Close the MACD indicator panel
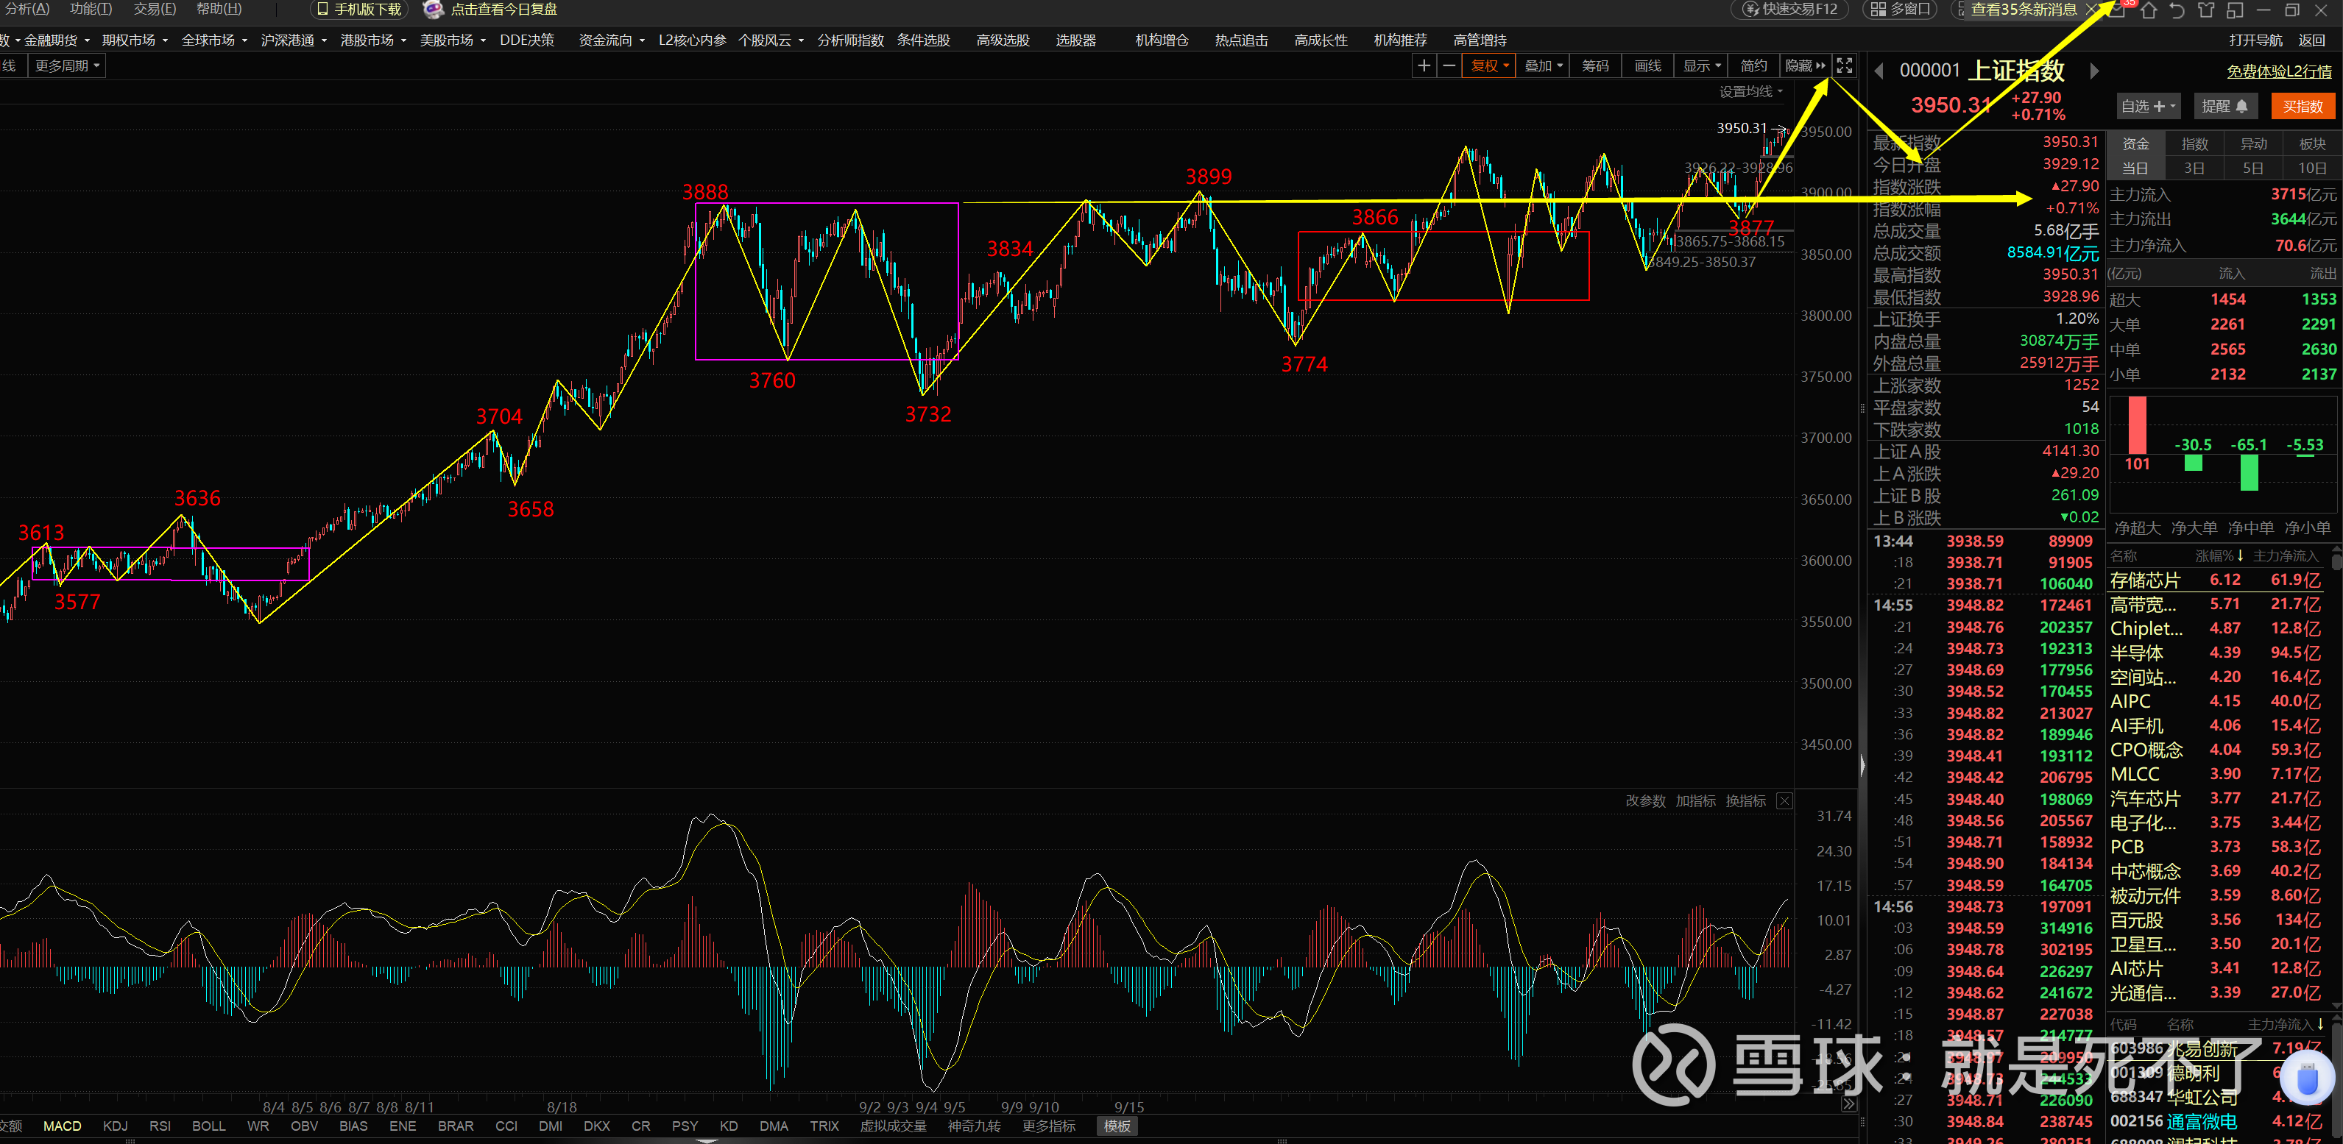The height and width of the screenshot is (1144, 2343). pyautogui.click(x=1784, y=800)
